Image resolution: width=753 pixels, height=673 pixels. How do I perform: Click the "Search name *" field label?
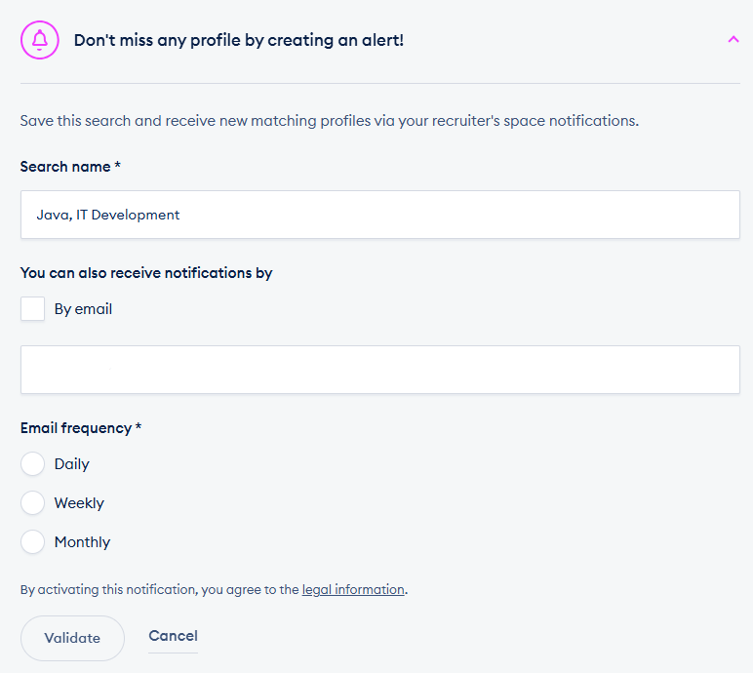tap(70, 167)
